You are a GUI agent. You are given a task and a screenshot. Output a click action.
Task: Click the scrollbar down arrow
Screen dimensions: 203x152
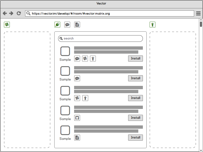pyautogui.click(x=201, y=150)
